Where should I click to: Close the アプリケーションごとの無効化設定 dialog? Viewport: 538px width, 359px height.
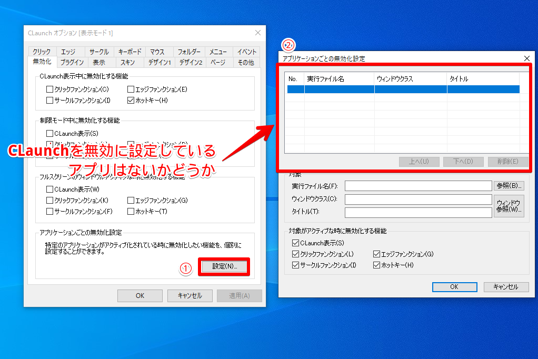coord(527,58)
